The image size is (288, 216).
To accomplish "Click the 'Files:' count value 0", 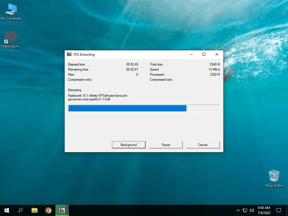I will tap(137, 74).
